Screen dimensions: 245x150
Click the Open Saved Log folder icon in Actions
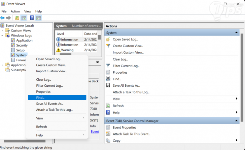click(x=108, y=40)
